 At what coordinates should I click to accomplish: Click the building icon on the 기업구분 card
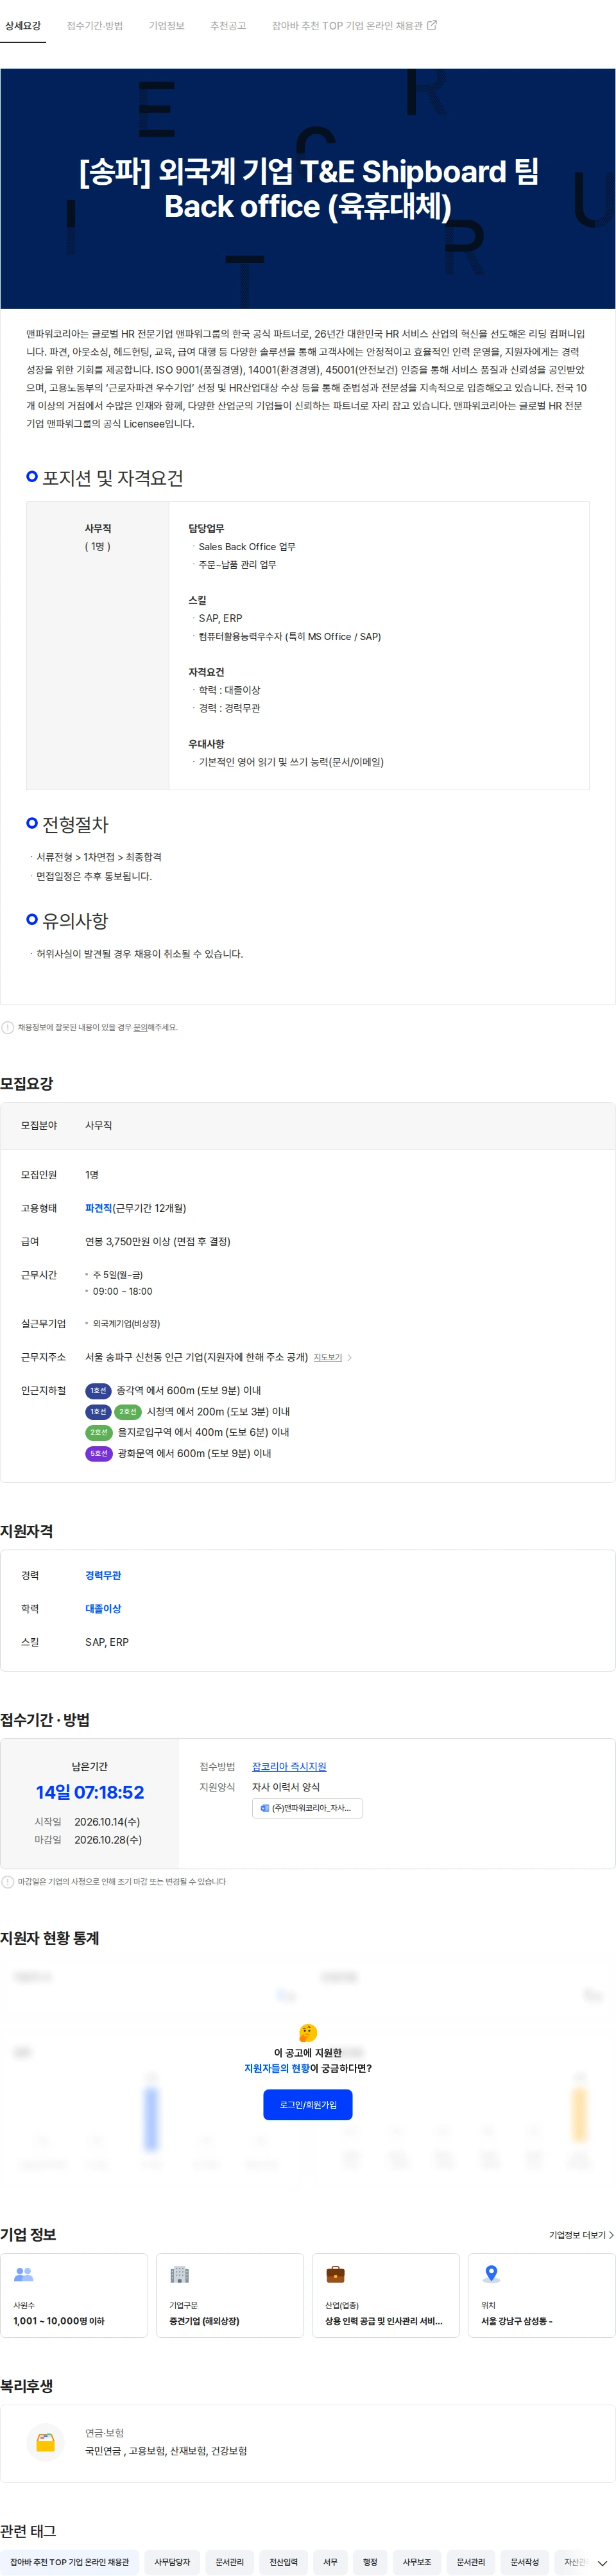pyautogui.click(x=180, y=2274)
